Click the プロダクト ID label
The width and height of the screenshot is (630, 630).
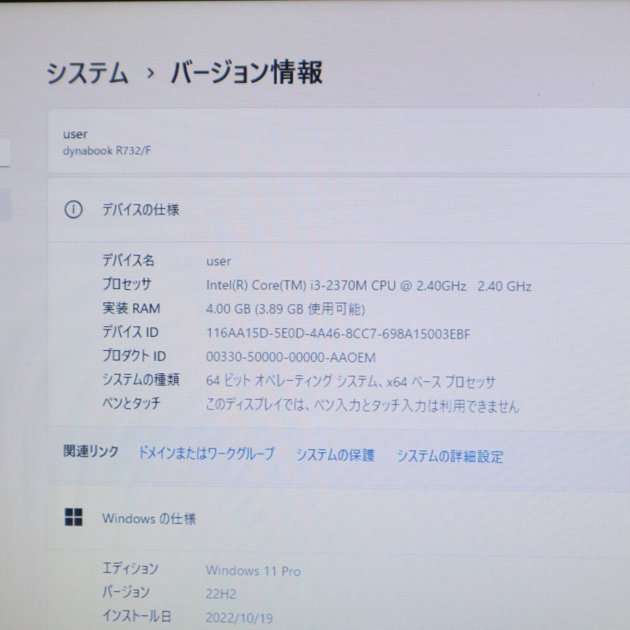pos(134,356)
